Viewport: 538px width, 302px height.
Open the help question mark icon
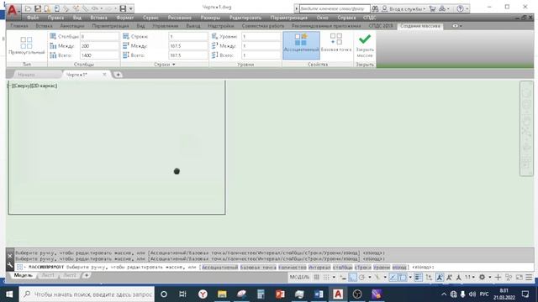(x=461, y=8)
